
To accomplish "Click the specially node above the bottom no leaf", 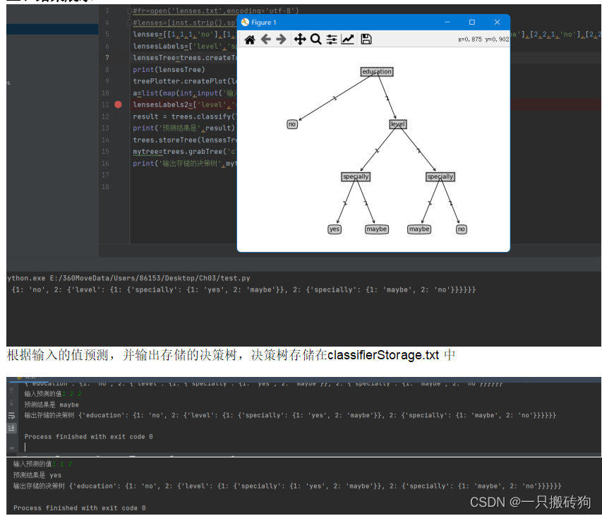I will tap(440, 176).
